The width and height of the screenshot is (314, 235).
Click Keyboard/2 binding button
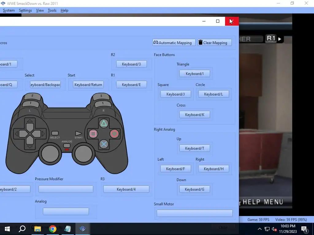(15, 189)
